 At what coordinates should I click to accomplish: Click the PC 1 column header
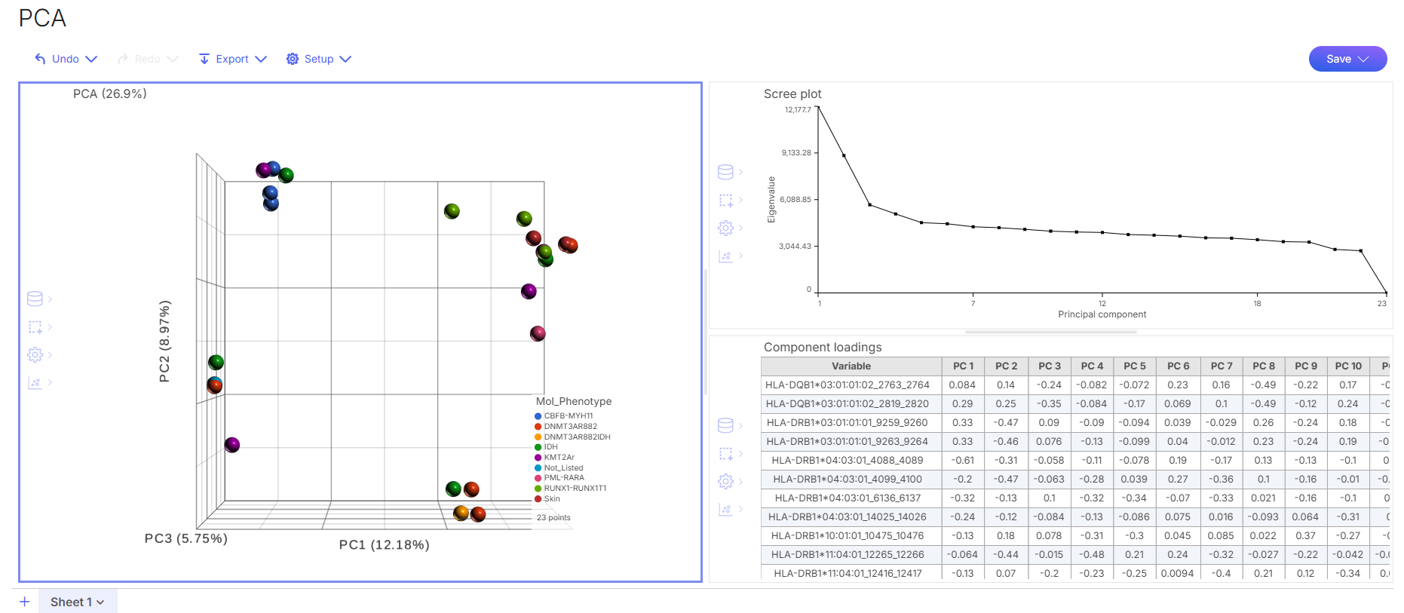[963, 366]
